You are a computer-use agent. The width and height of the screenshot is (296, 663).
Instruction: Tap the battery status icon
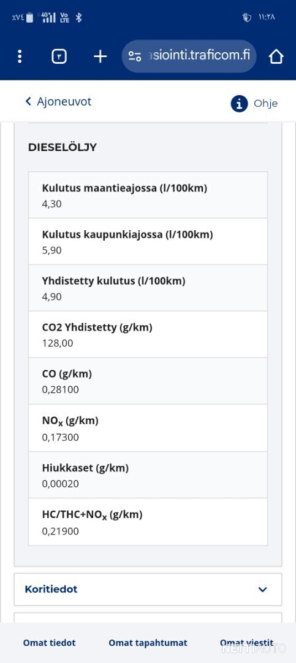pyautogui.click(x=29, y=18)
